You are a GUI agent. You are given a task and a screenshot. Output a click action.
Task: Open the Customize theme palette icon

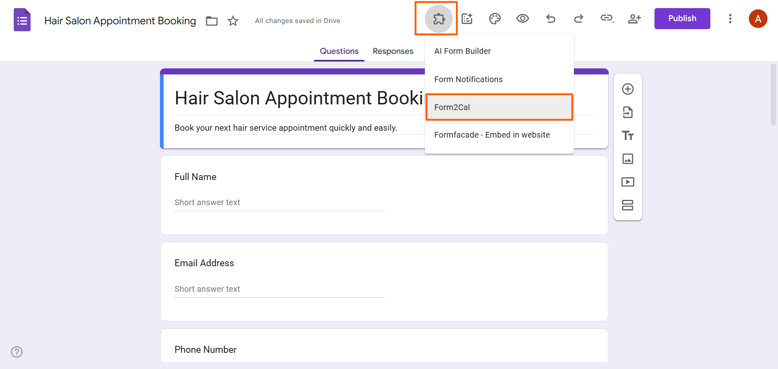(495, 19)
